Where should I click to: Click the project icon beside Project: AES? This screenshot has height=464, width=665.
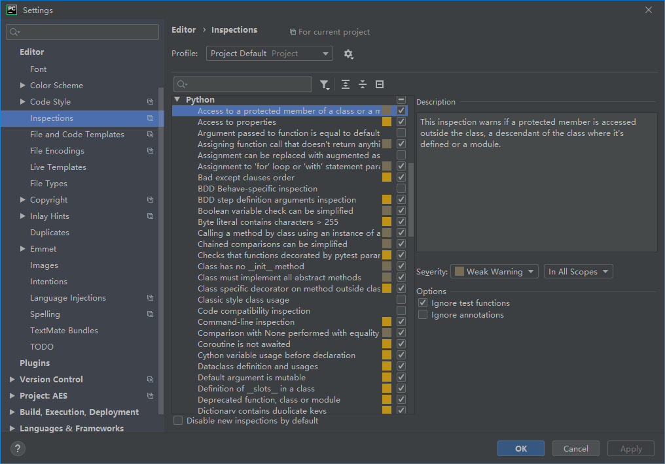pos(150,396)
